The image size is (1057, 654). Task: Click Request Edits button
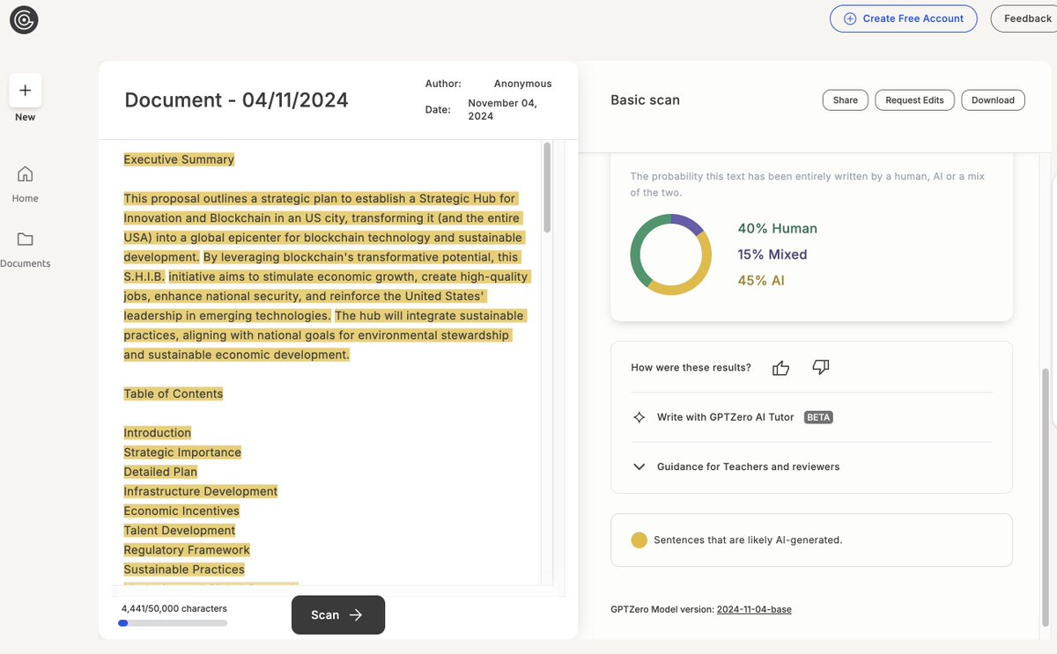click(x=914, y=100)
